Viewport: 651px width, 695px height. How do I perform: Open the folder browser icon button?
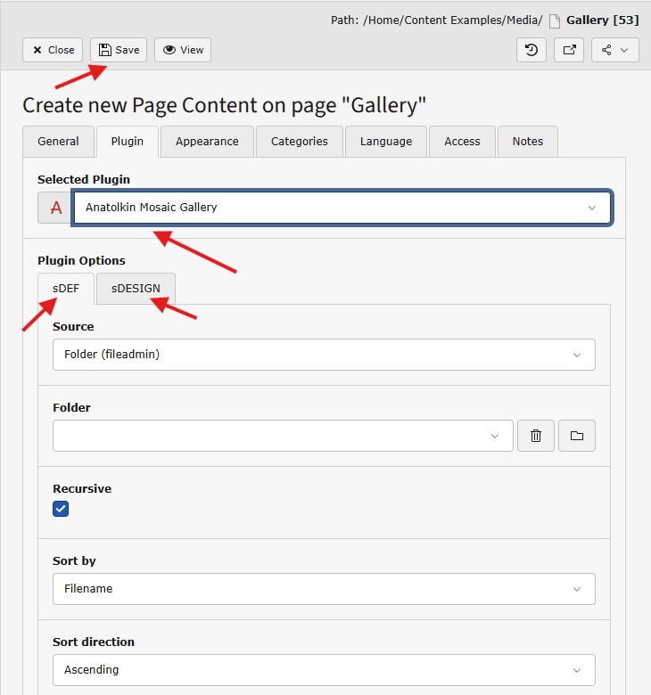point(577,436)
